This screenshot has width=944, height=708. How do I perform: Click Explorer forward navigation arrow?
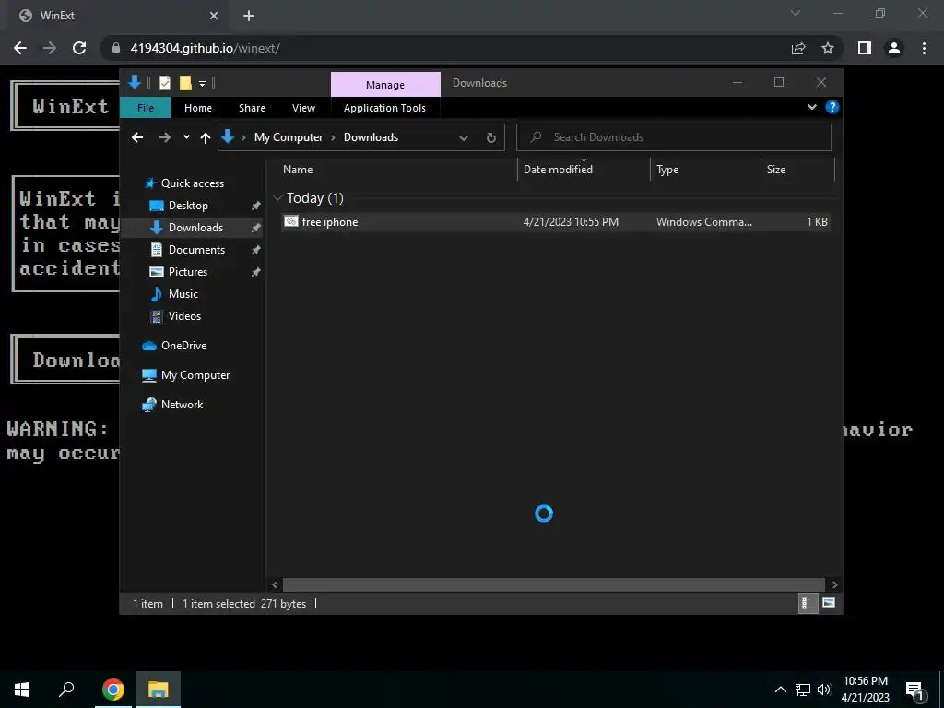coord(164,137)
